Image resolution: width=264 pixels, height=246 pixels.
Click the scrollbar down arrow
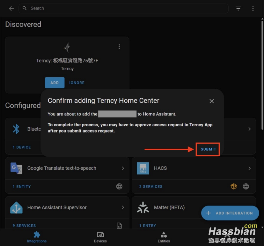point(262,227)
